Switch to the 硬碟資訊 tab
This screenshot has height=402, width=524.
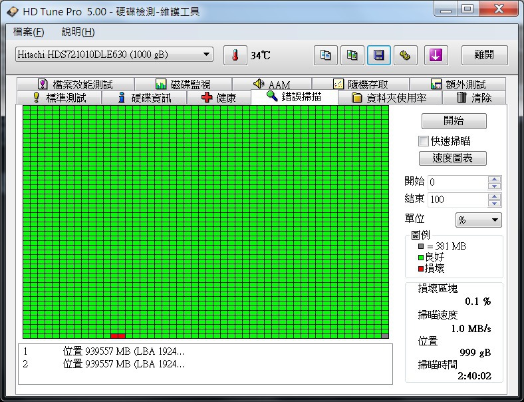pyautogui.click(x=144, y=98)
